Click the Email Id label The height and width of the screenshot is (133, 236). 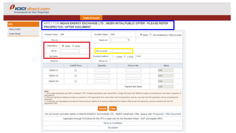click(55, 61)
